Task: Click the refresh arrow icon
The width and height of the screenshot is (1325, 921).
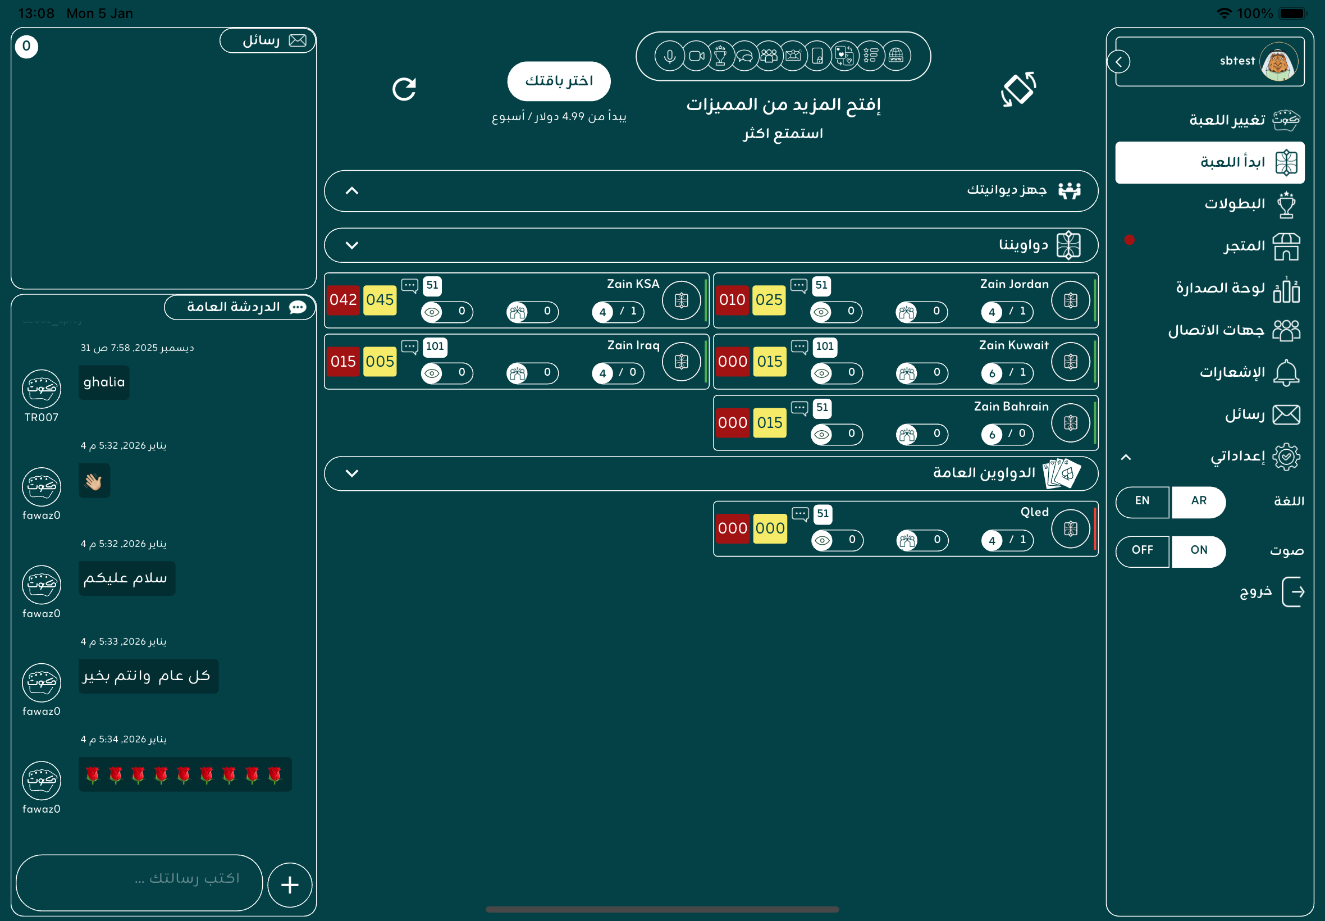Action: pyautogui.click(x=404, y=89)
